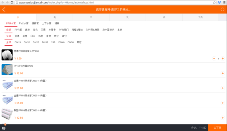Filter by 堵帽&堵丝 type
This screenshot has width=227, height=131.
77,30
